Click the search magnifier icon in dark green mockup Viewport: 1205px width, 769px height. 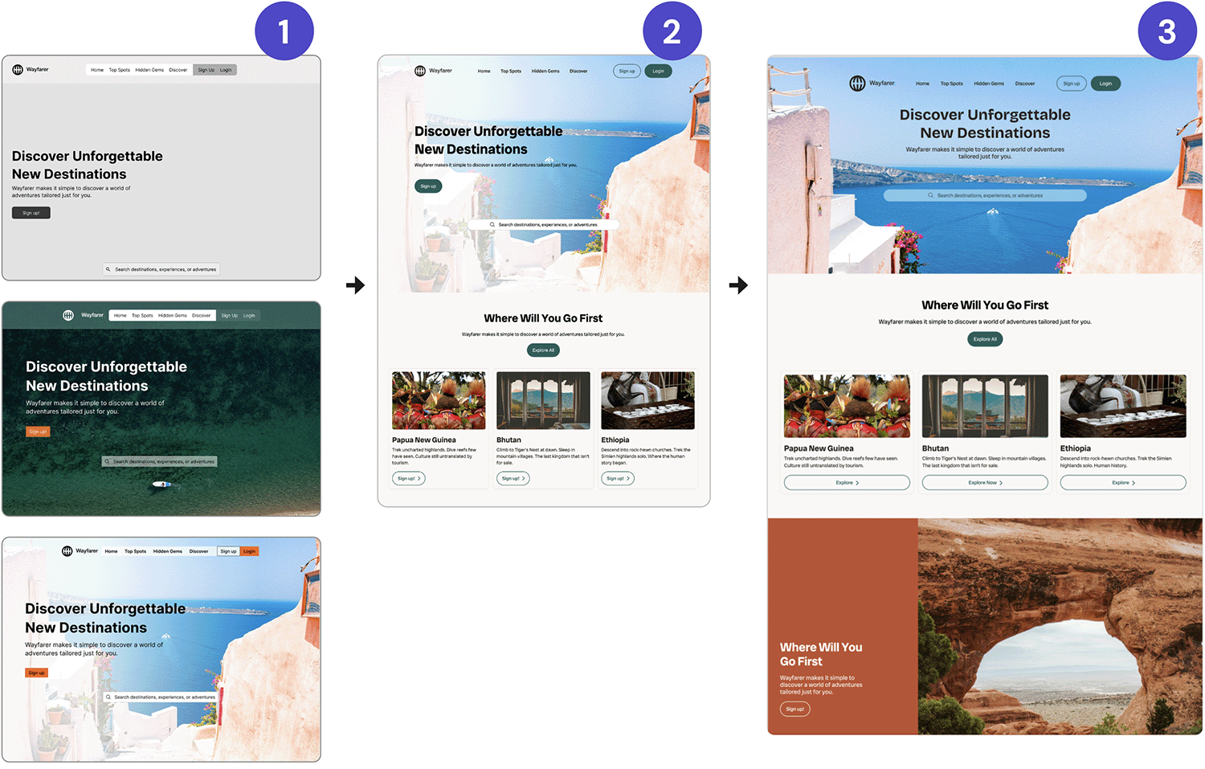pos(107,461)
